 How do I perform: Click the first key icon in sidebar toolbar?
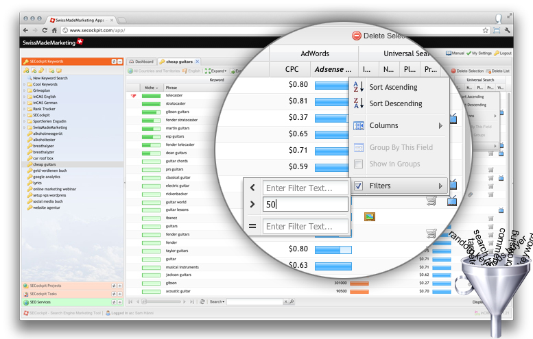[x=26, y=71]
